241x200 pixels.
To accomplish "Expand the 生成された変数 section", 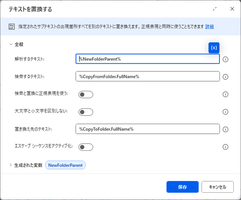I will [x=11, y=165].
